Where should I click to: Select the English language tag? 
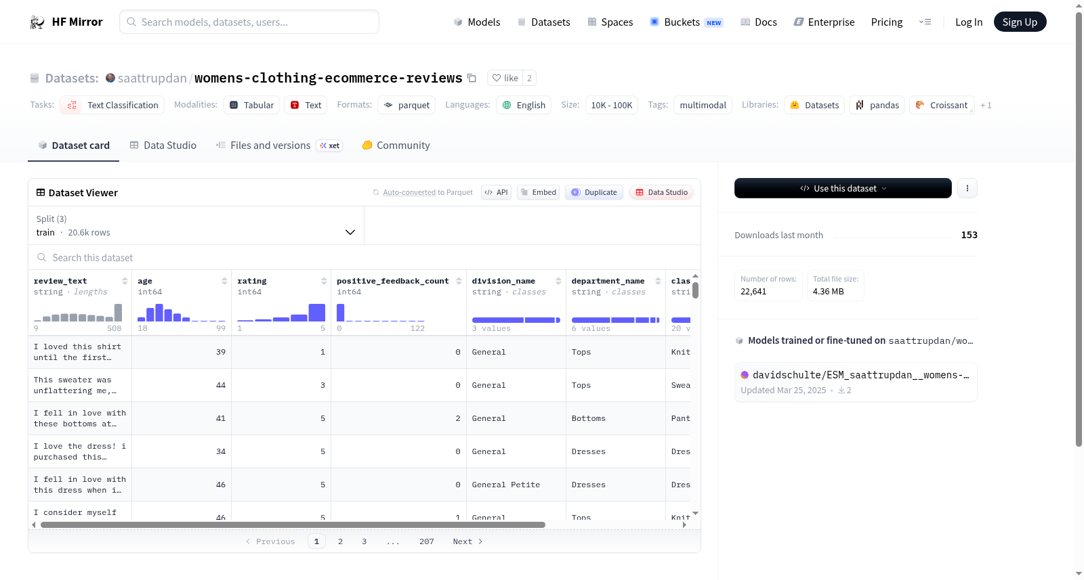pyautogui.click(x=524, y=105)
